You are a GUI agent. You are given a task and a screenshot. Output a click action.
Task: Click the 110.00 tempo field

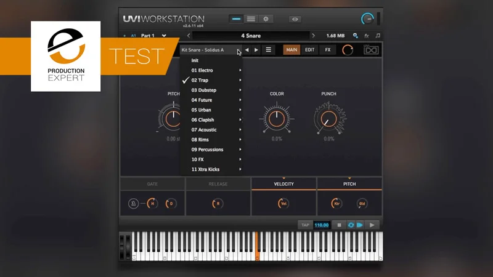pyautogui.click(x=321, y=225)
